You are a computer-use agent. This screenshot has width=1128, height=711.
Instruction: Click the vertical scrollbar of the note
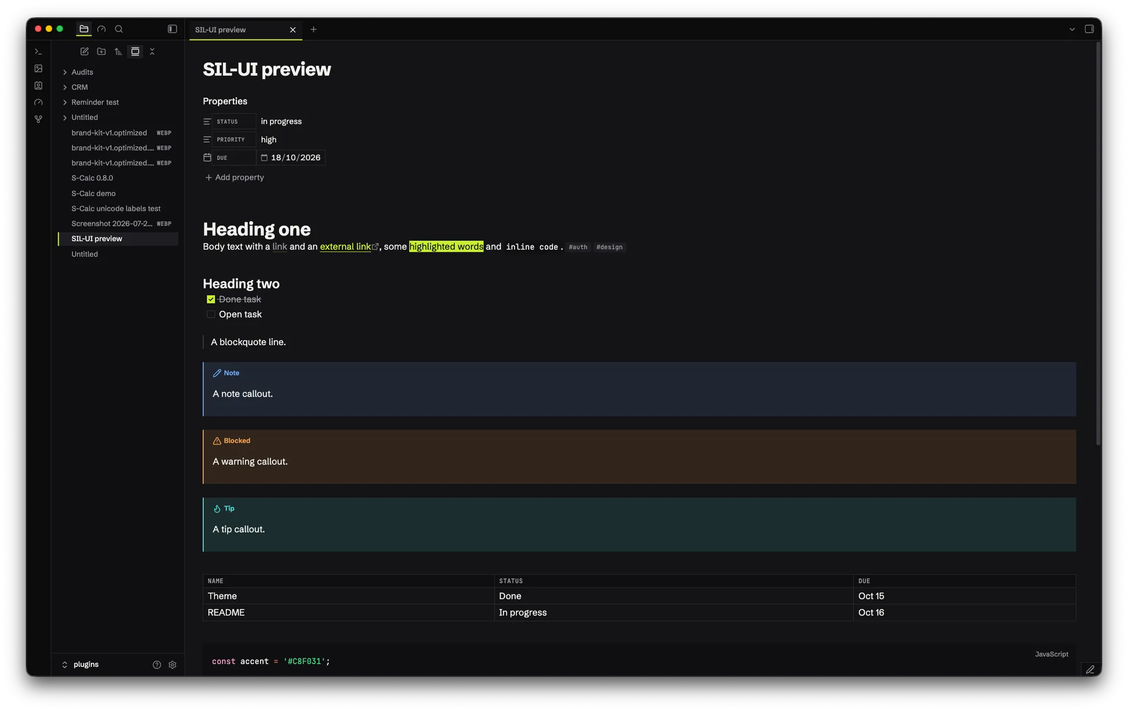pyautogui.click(x=1098, y=242)
